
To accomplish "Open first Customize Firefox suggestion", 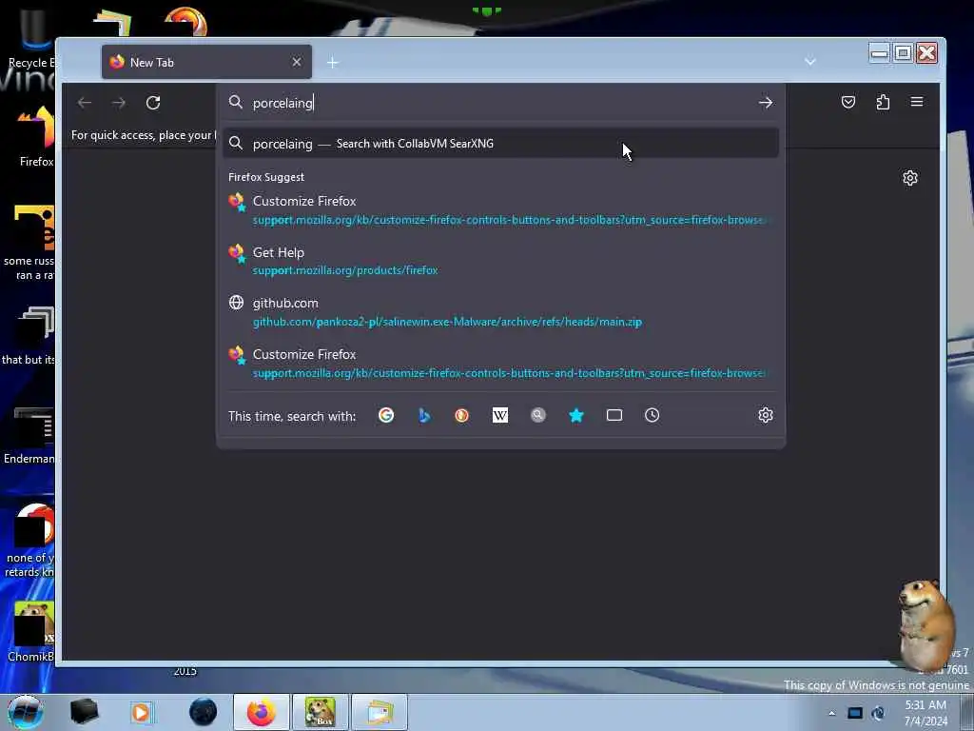I will coord(500,209).
